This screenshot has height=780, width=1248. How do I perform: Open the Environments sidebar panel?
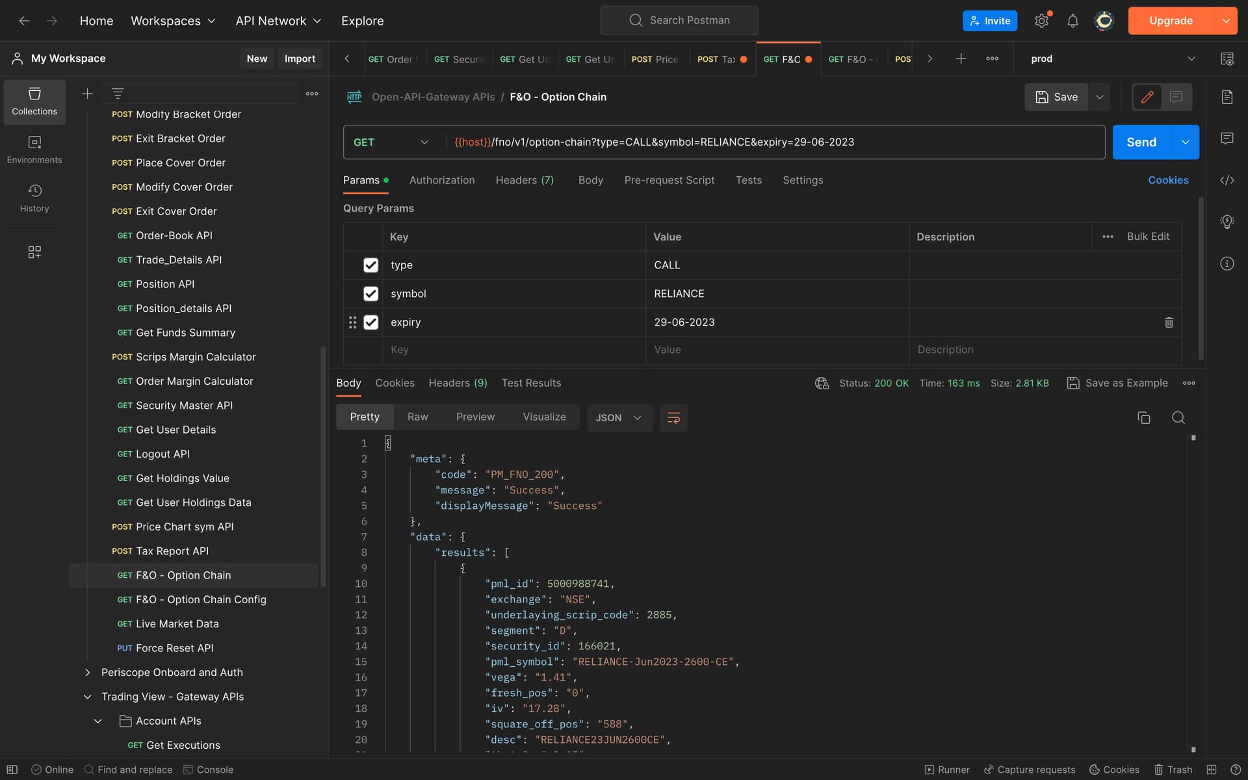pyautogui.click(x=34, y=150)
